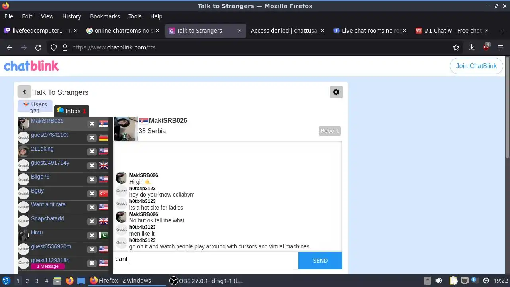The image size is (510, 287).
Task: Close Bguy conversation
Action: point(92,193)
